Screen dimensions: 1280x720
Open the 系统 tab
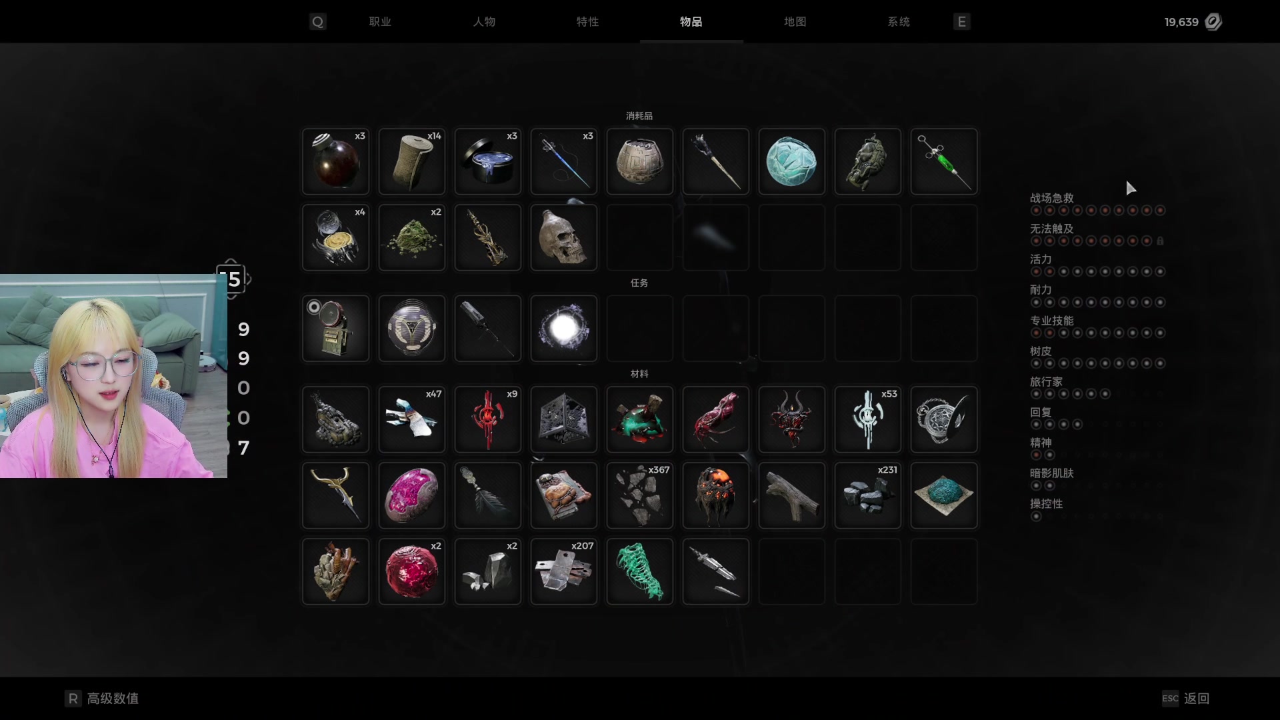899,22
